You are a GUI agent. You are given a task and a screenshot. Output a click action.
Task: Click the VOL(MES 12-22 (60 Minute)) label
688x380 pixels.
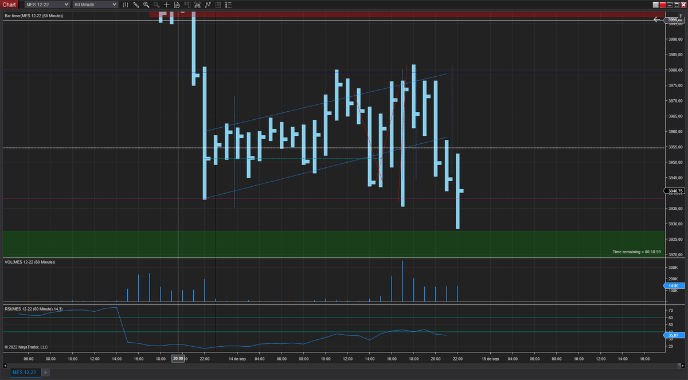[30, 262]
